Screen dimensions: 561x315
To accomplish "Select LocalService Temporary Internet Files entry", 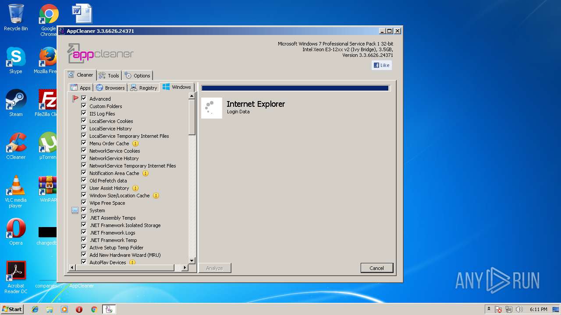I will click(x=129, y=136).
